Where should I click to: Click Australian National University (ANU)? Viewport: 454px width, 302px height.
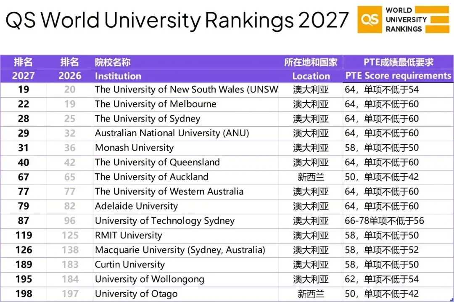(172, 133)
